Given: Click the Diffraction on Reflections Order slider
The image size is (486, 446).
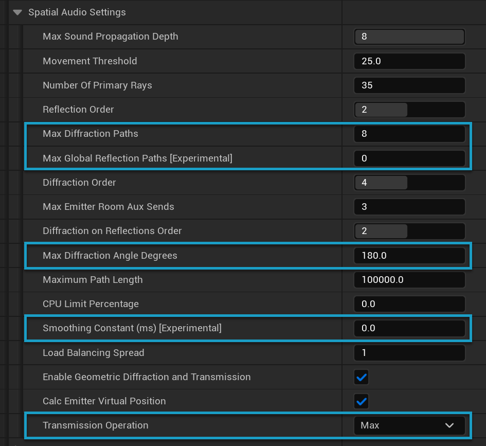Looking at the screenshot, I should point(409,231).
